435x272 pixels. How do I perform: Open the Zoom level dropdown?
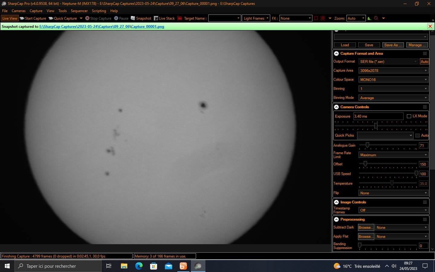[356, 18]
